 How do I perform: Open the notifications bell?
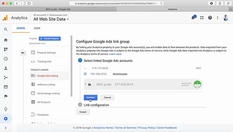(193, 18)
